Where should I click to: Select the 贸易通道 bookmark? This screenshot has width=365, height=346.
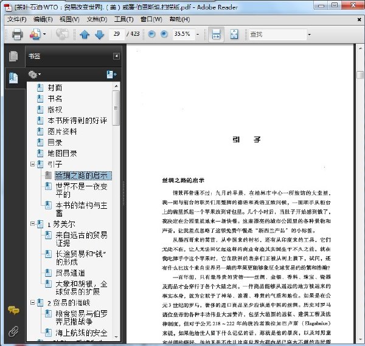click(x=71, y=273)
